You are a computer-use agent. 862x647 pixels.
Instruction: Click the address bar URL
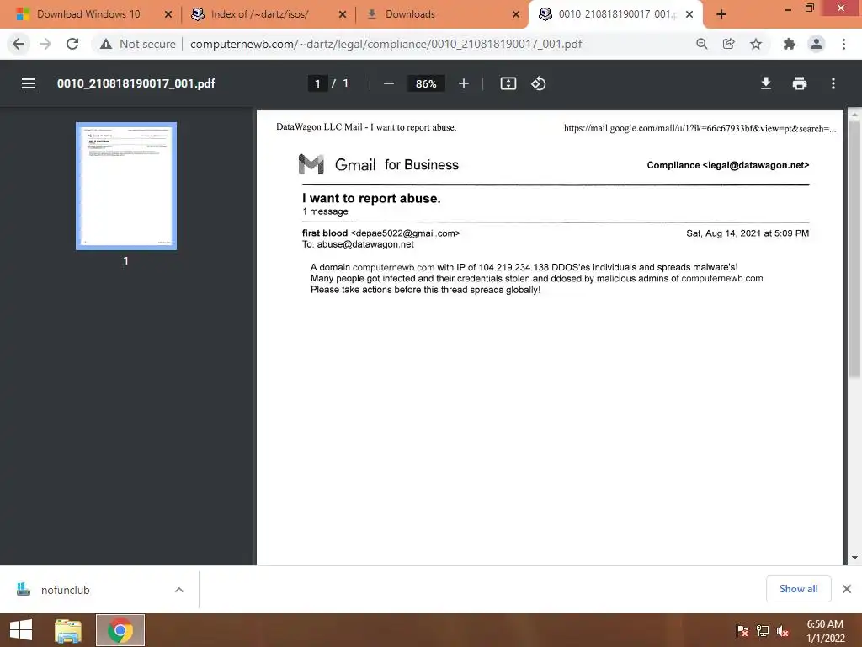[x=386, y=44]
